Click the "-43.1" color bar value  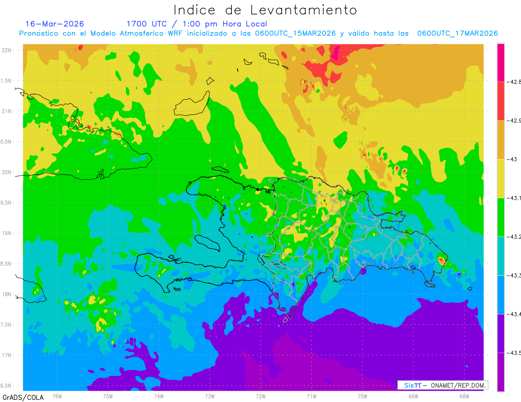tap(514, 198)
